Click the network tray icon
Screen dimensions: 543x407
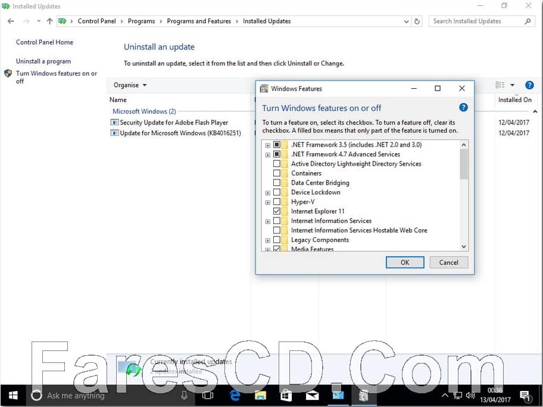click(x=458, y=395)
